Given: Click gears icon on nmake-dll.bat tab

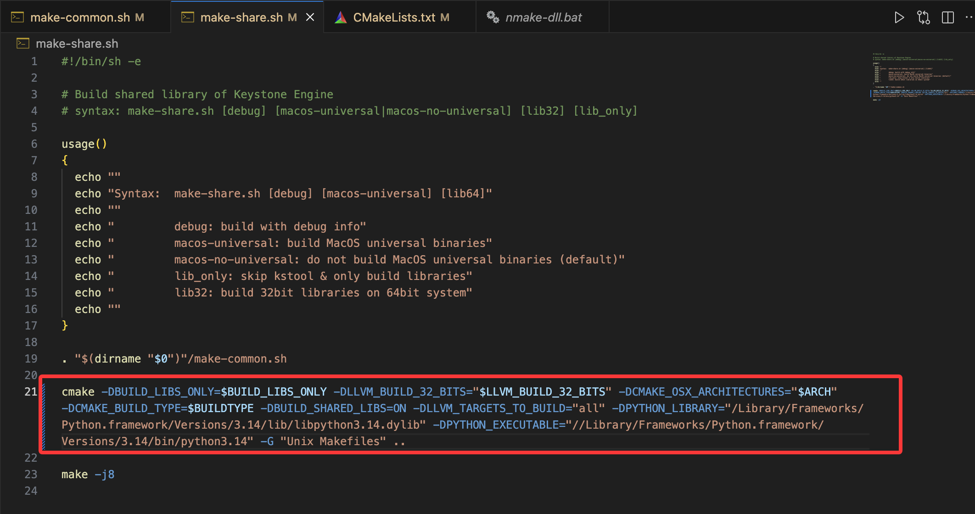Looking at the screenshot, I should point(493,17).
